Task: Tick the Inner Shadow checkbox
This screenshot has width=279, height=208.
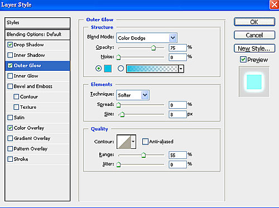Action: coord(10,55)
